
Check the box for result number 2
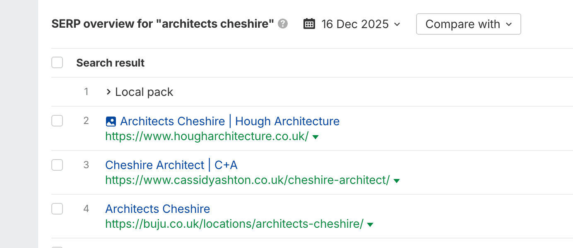pyautogui.click(x=57, y=121)
